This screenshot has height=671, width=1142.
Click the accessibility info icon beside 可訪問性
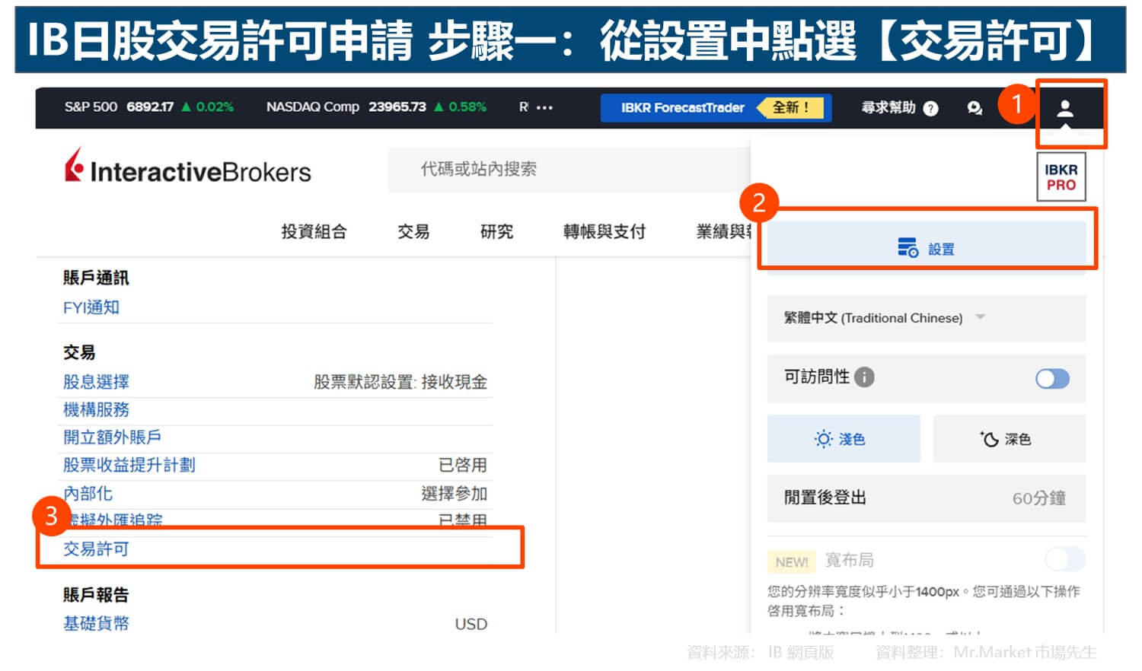[x=866, y=376]
